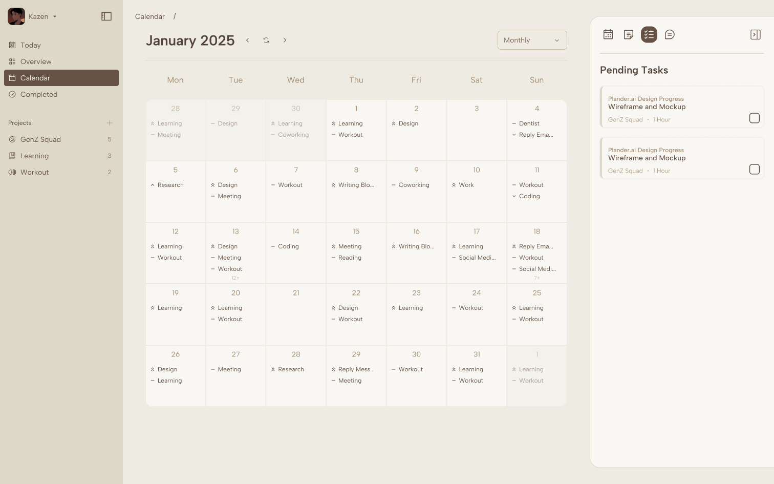Open the GenZ Squad project
Viewport: 774px width, 484px height.
pyautogui.click(x=40, y=139)
